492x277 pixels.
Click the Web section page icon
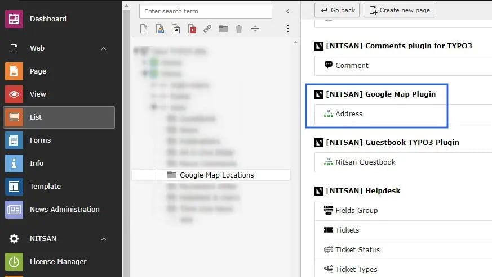(14, 48)
